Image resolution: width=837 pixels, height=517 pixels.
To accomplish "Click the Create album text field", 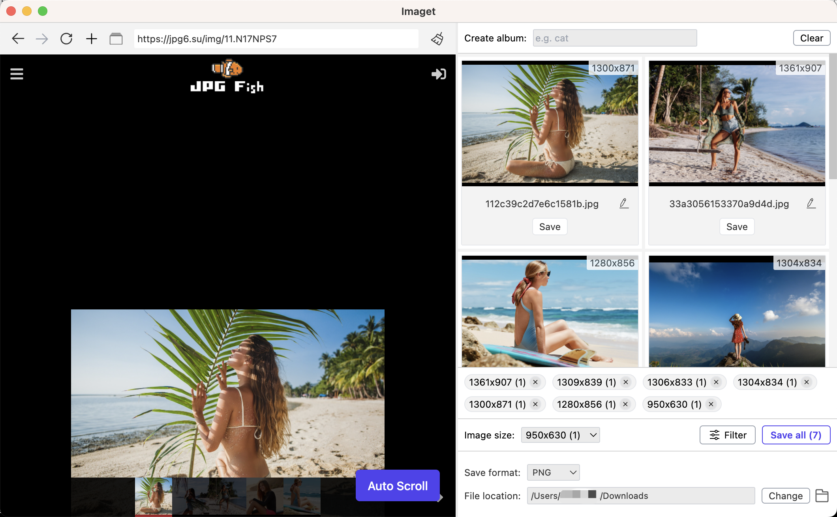I will (615, 38).
